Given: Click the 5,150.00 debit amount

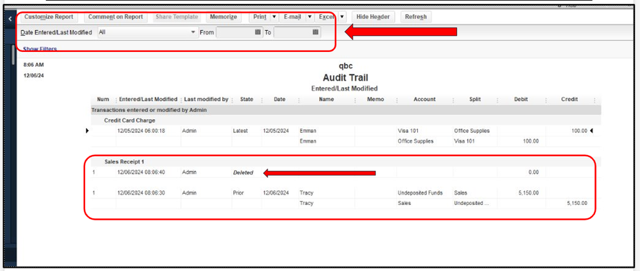Looking at the screenshot, I should 529,193.
